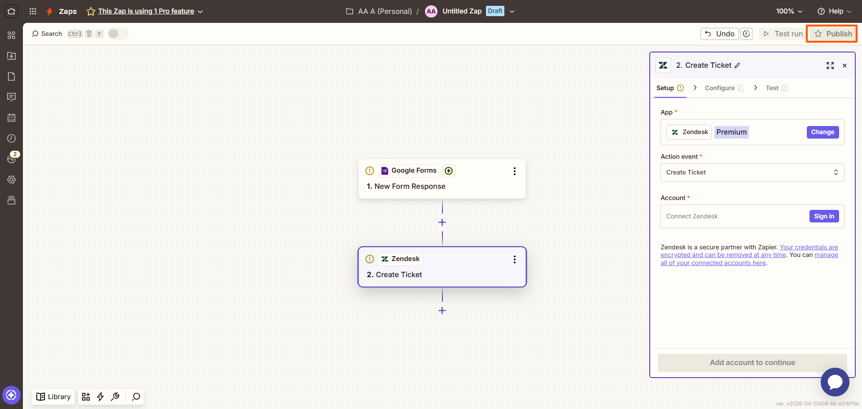Viewport: 862px width, 409px height.
Task: Open the import Zap sidebar icon
Action: pyautogui.click(x=12, y=56)
